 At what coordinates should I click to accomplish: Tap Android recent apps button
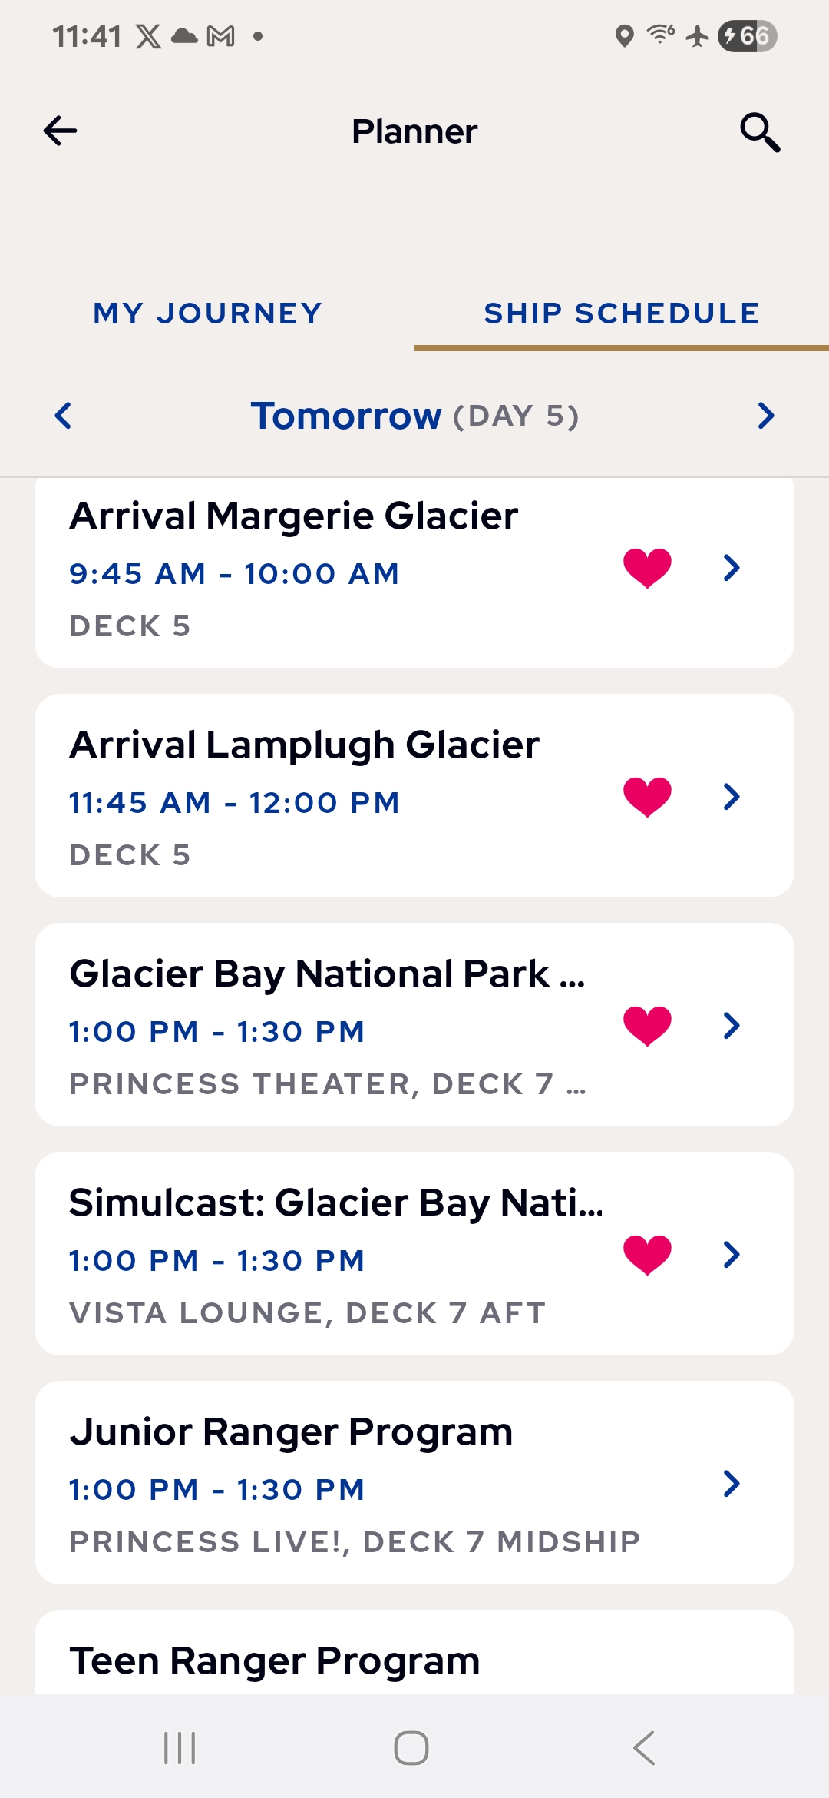(180, 1748)
